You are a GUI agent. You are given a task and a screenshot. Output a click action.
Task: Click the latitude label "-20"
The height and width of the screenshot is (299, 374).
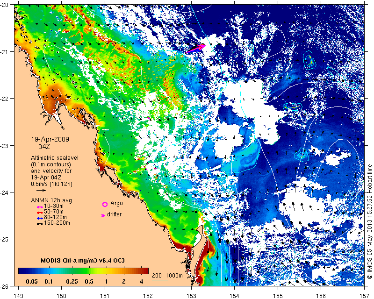coord(5,5)
